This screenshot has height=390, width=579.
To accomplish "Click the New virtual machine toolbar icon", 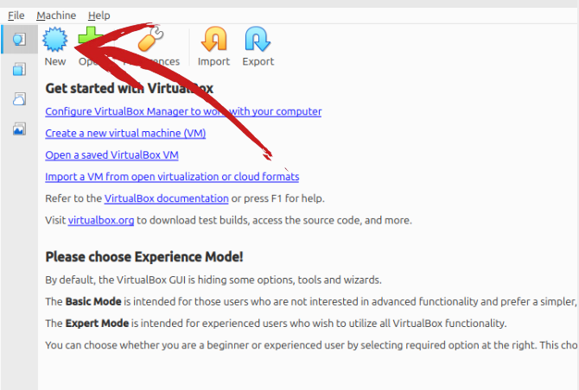I will [x=55, y=39].
